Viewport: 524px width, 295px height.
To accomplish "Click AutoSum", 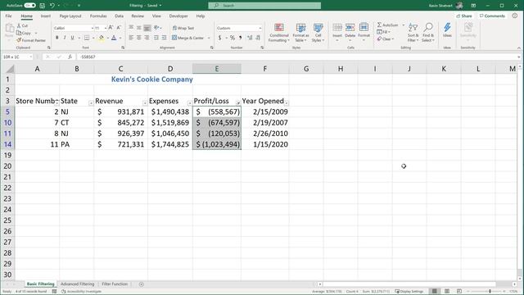I will click(387, 25).
